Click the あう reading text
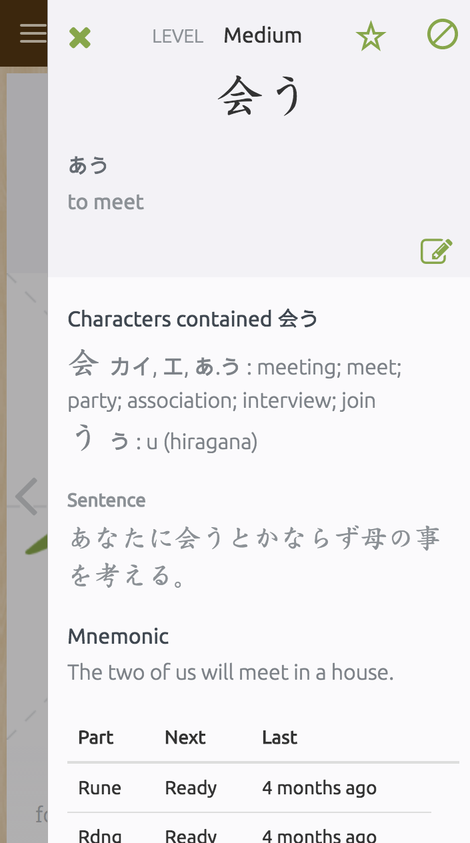The image size is (470, 843). pos(88,165)
